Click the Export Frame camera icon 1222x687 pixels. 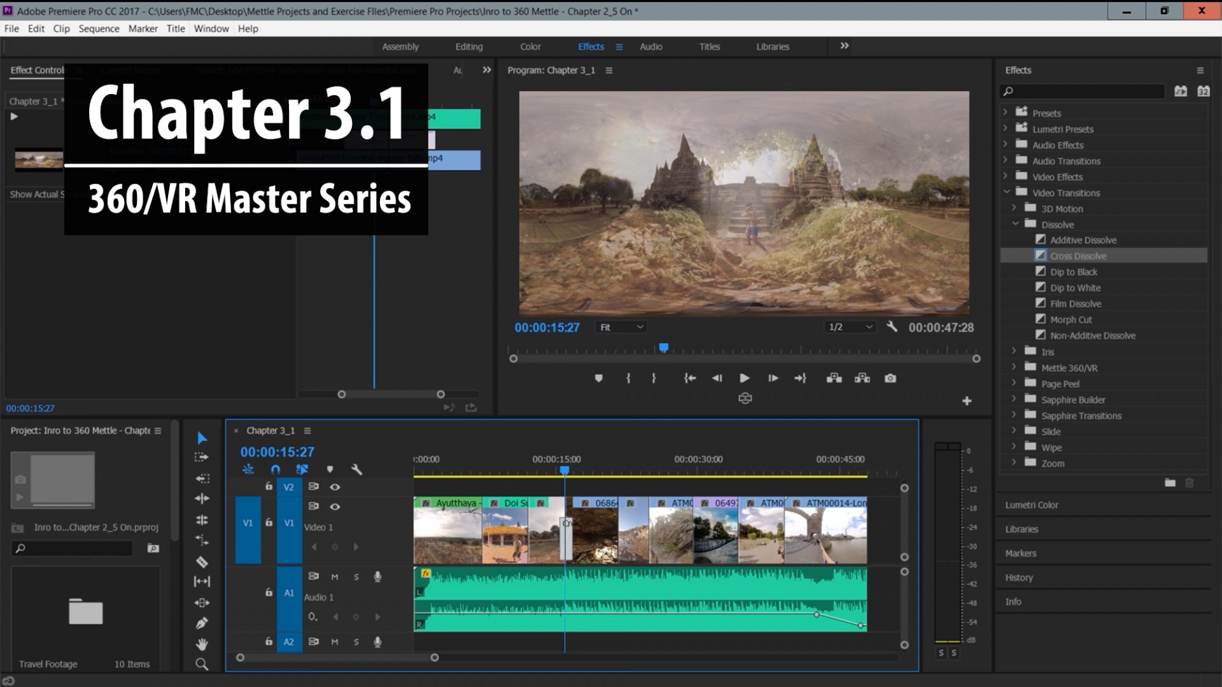(890, 378)
